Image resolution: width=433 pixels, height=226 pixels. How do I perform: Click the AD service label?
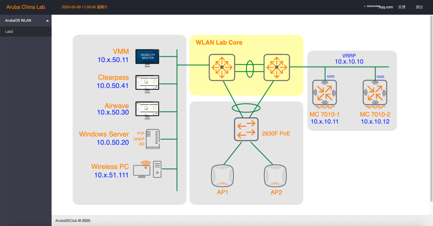pos(142,144)
